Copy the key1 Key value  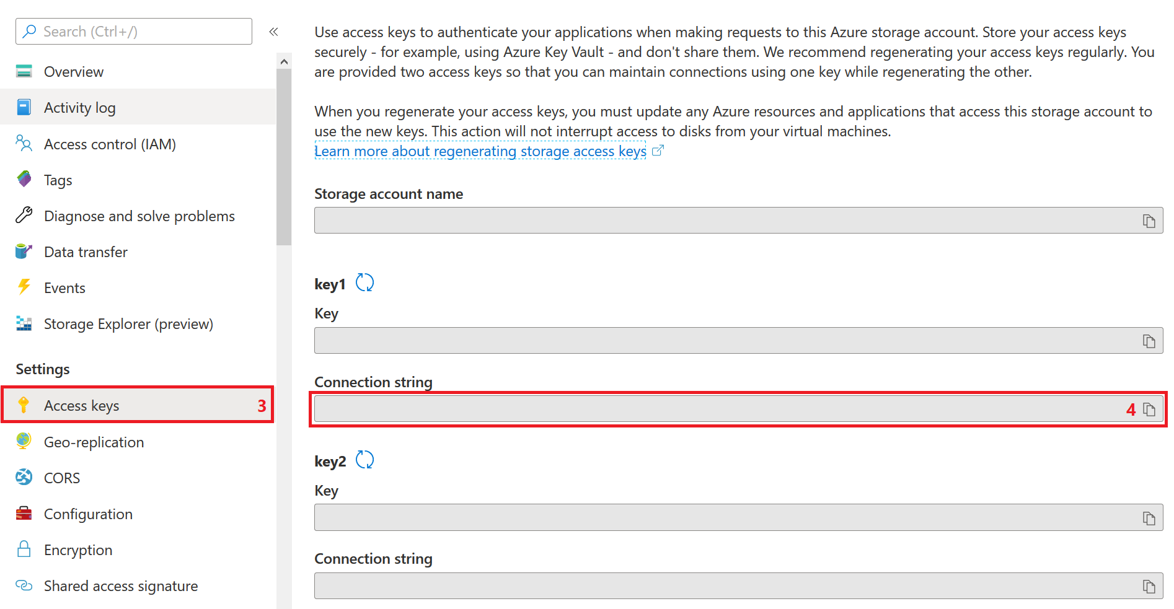pyautogui.click(x=1149, y=341)
